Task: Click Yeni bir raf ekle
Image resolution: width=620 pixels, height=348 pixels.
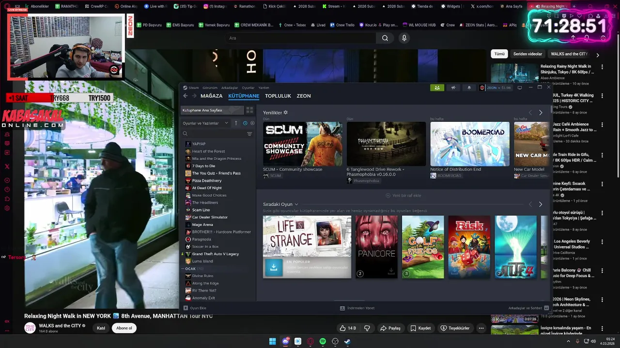Action: click(403, 196)
